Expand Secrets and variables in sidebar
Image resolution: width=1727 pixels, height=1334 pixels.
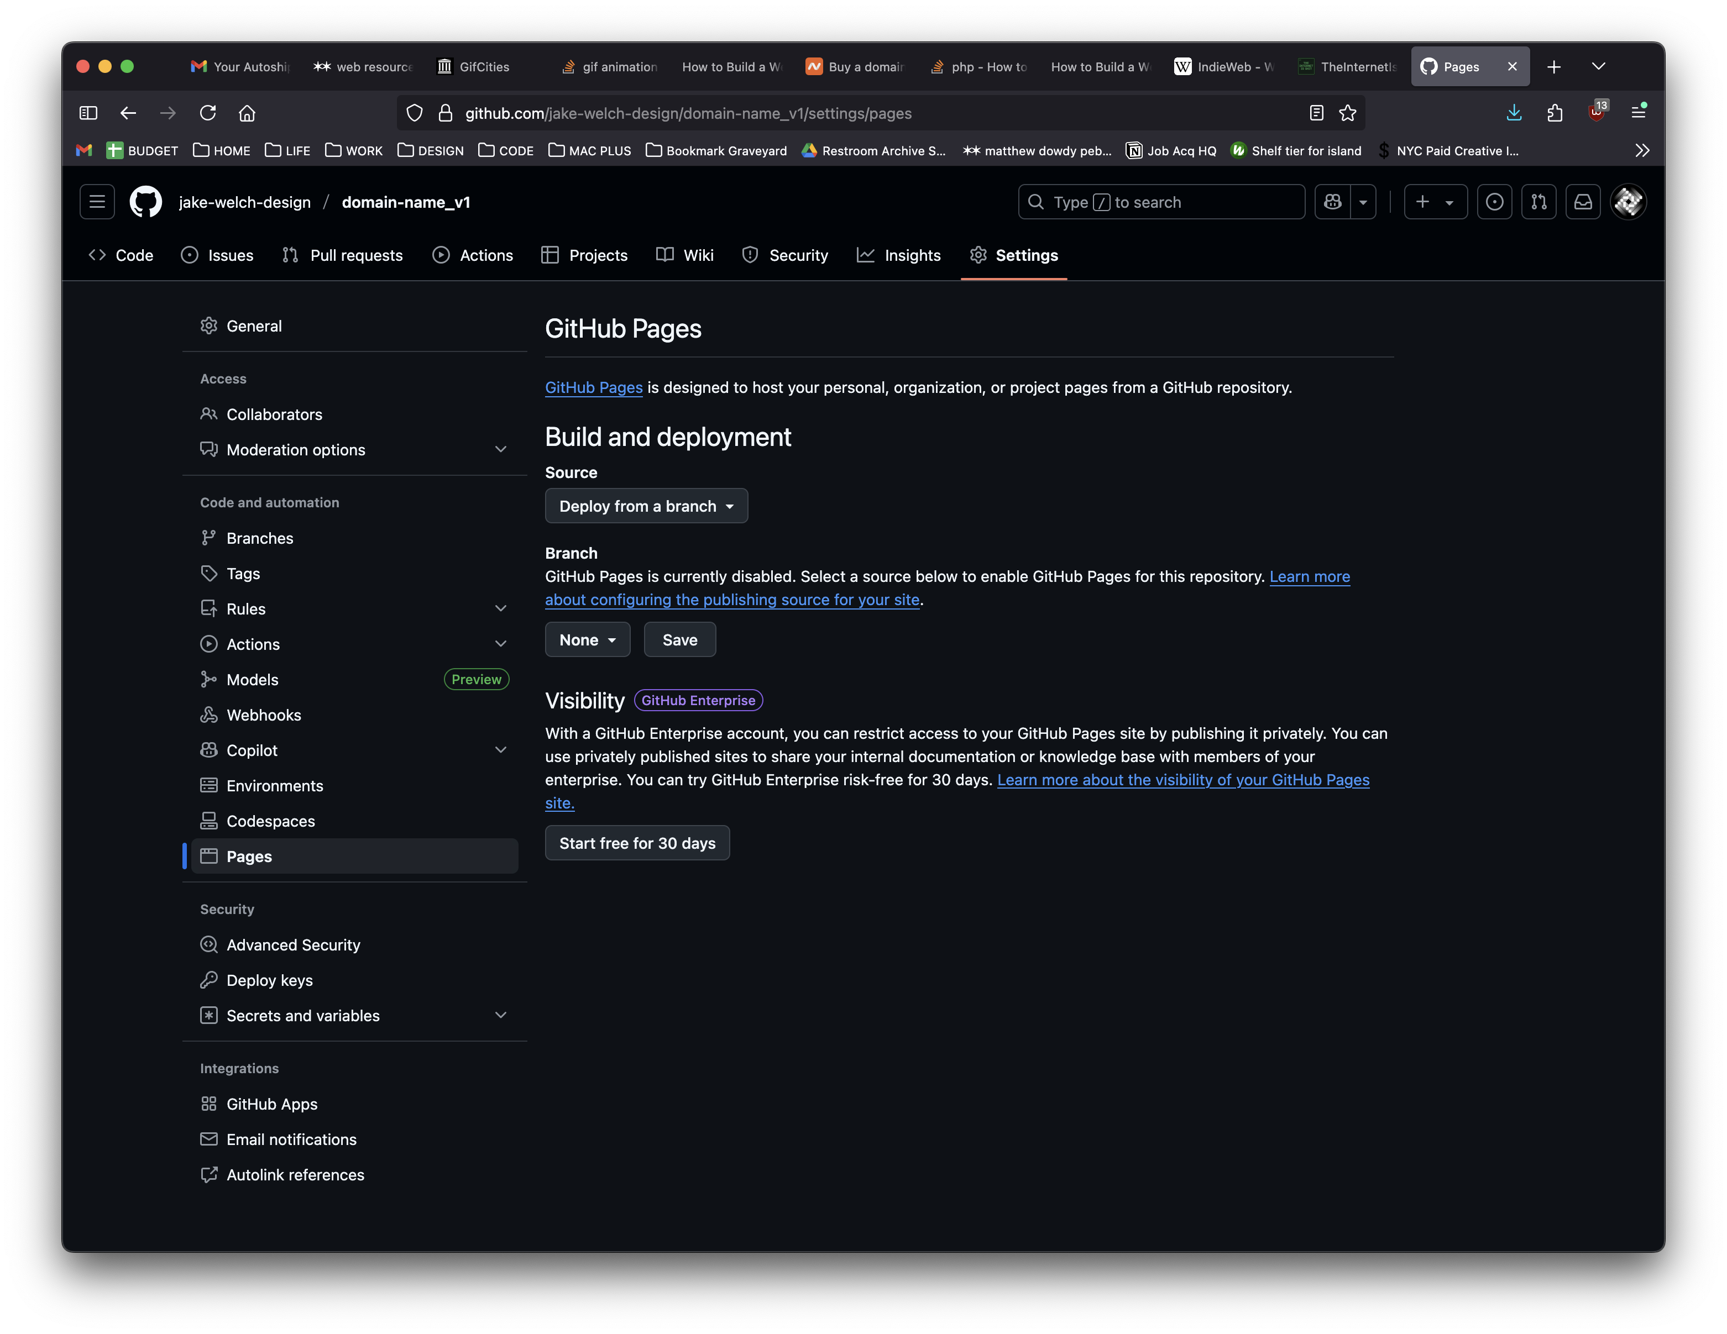[354, 1016]
